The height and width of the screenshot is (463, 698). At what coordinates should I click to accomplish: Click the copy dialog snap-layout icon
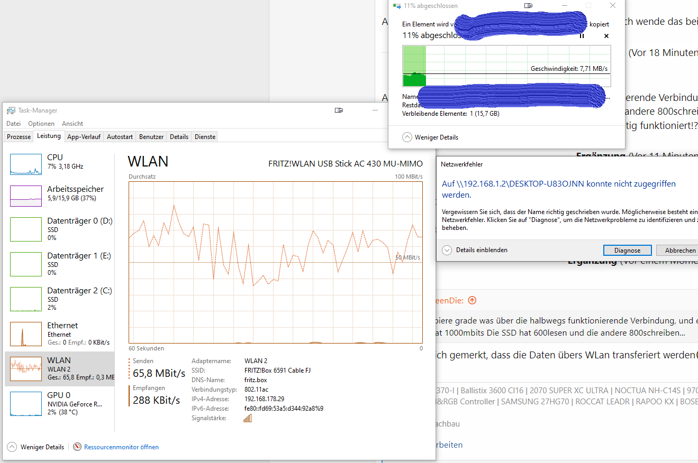click(x=528, y=5)
